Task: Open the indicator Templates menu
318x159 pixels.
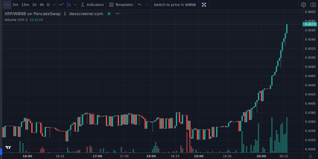Action: pyautogui.click(x=121, y=5)
